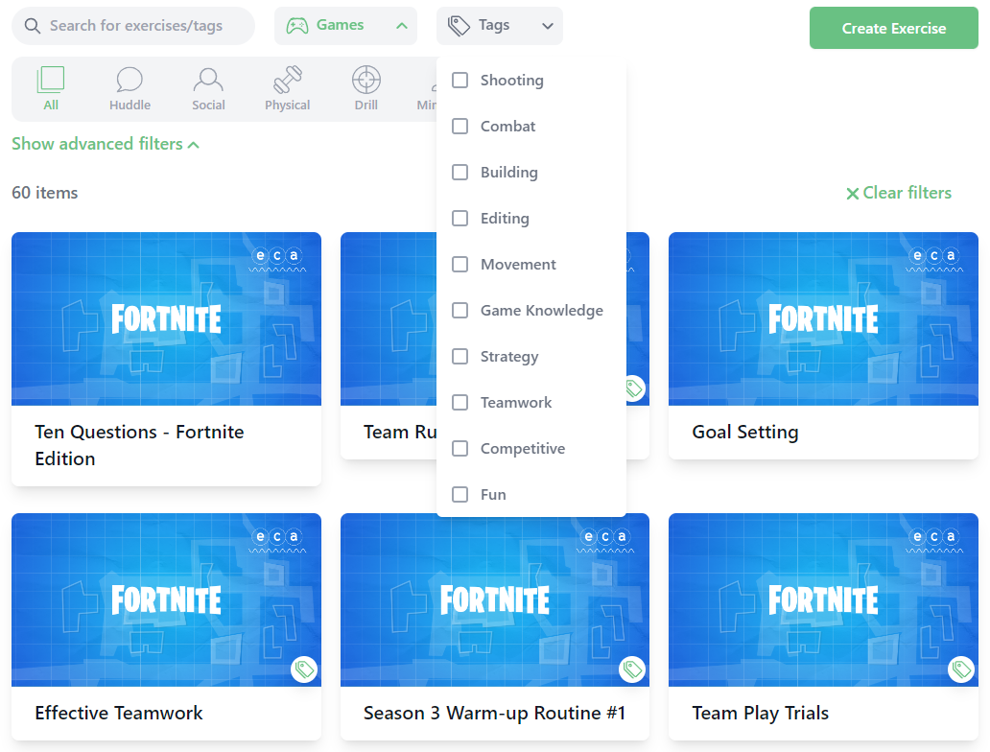Click the search magnifier icon

pos(33,26)
